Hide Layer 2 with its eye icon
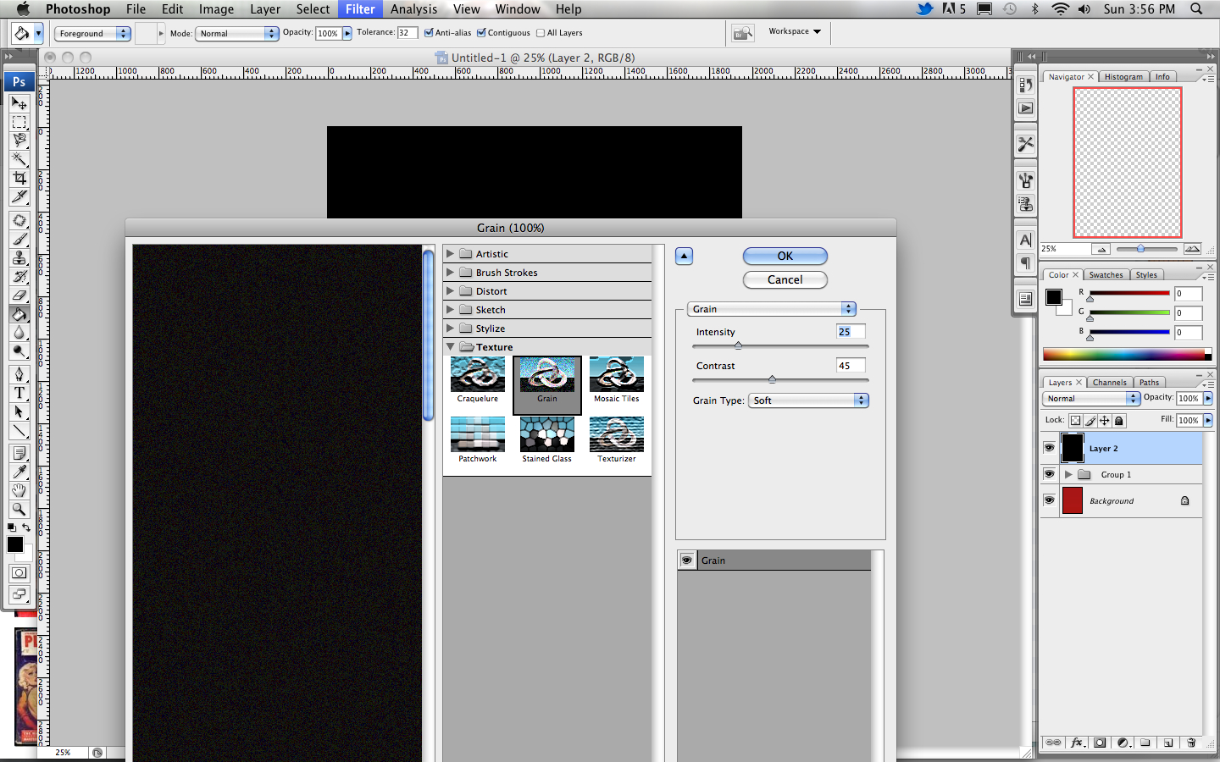 (1049, 448)
